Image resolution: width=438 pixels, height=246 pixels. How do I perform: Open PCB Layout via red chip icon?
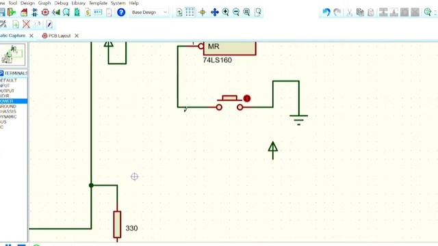coord(45,12)
